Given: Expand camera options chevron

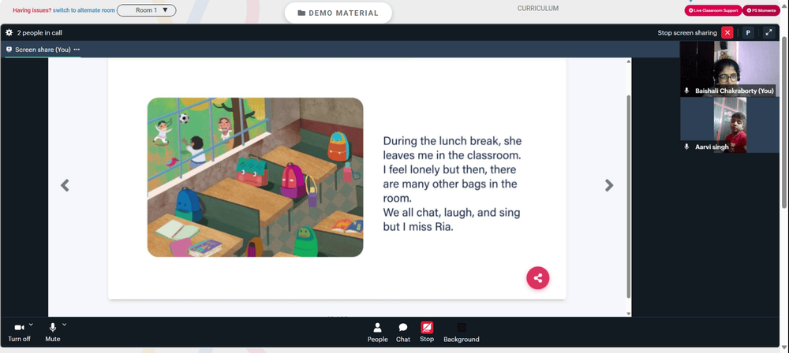Looking at the screenshot, I should [32, 325].
